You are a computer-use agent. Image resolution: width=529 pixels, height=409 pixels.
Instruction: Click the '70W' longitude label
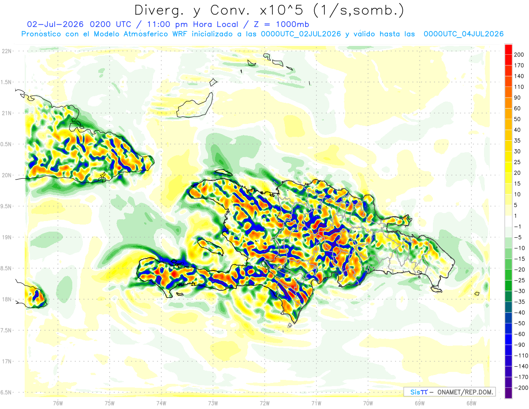pyautogui.click(x=368, y=403)
